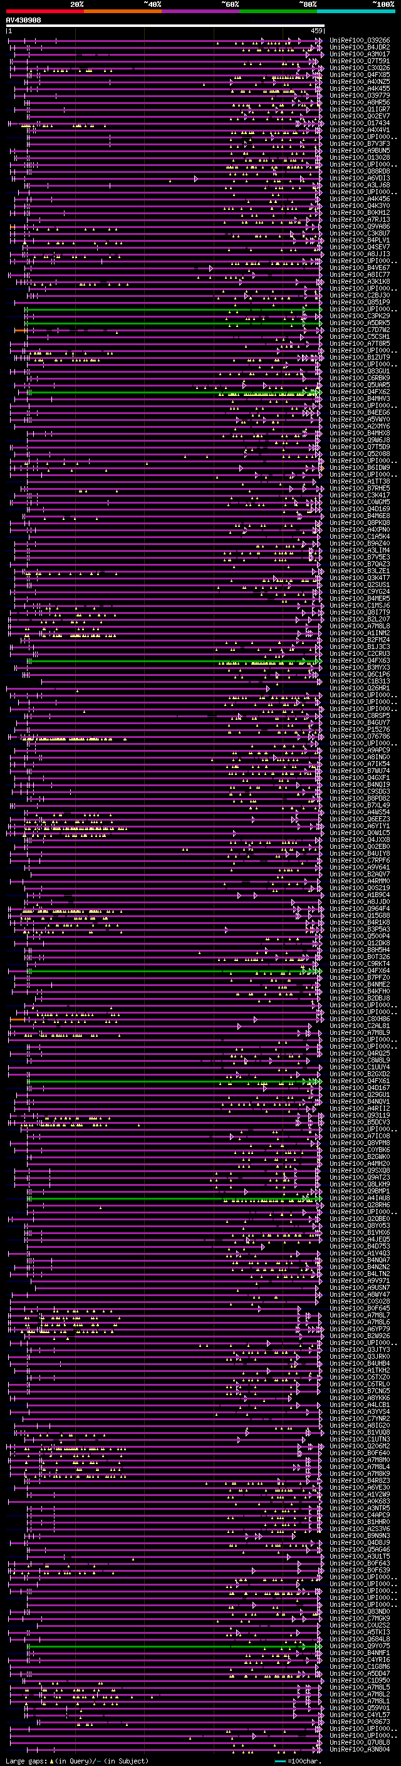The height and width of the screenshot is (1766, 401).
Task: Click the cyan ~100% identity legend segment
Action: 356,11
